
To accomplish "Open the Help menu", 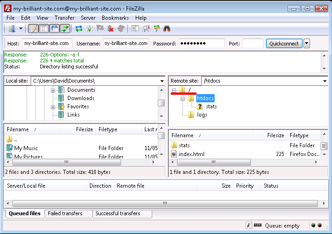I will pyautogui.click(x=141, y=18).
